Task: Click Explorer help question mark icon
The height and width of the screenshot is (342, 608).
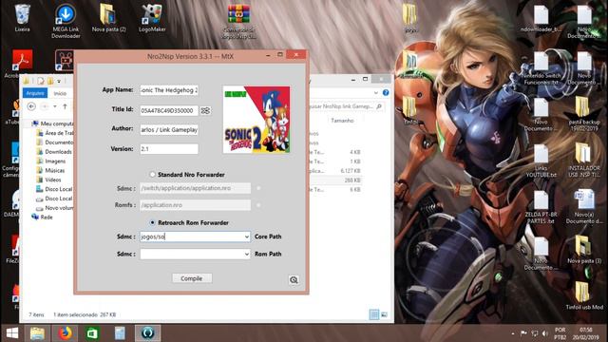Action: 386,93
